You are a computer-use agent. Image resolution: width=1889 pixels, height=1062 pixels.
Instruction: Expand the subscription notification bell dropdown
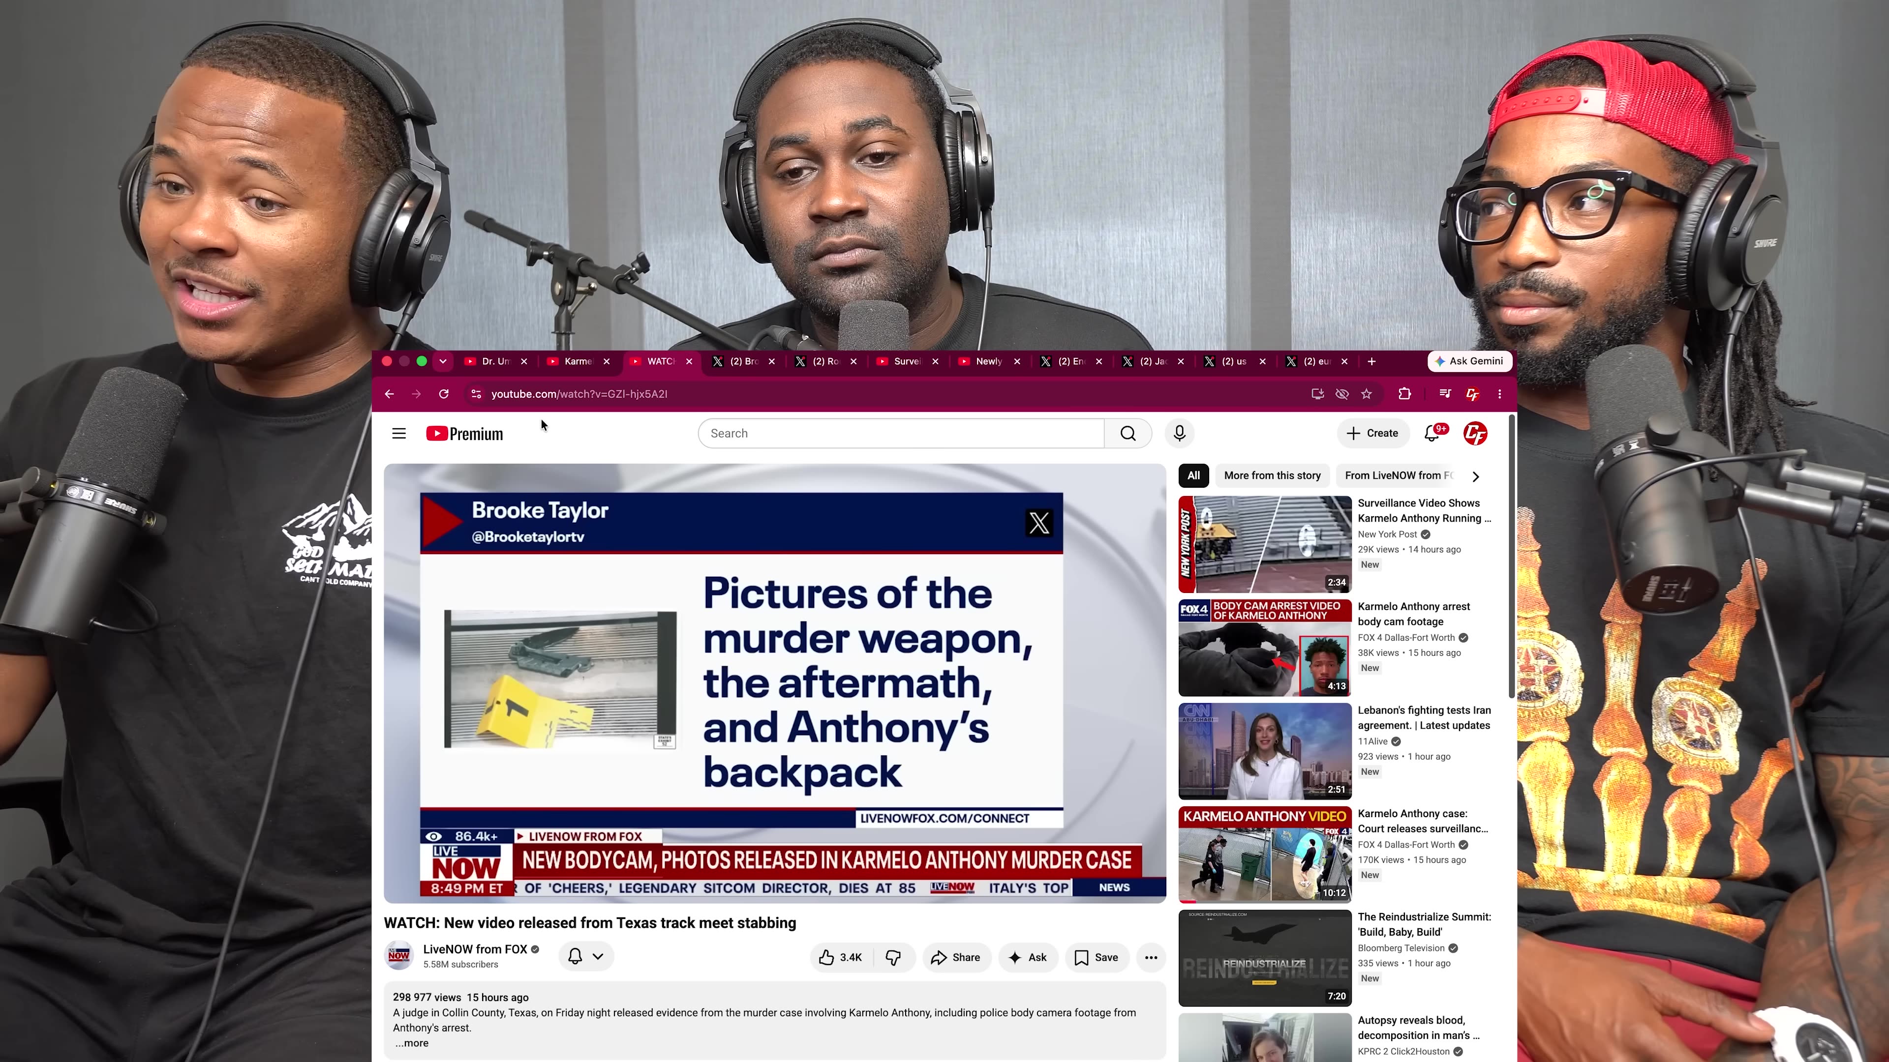click(586, 956)
